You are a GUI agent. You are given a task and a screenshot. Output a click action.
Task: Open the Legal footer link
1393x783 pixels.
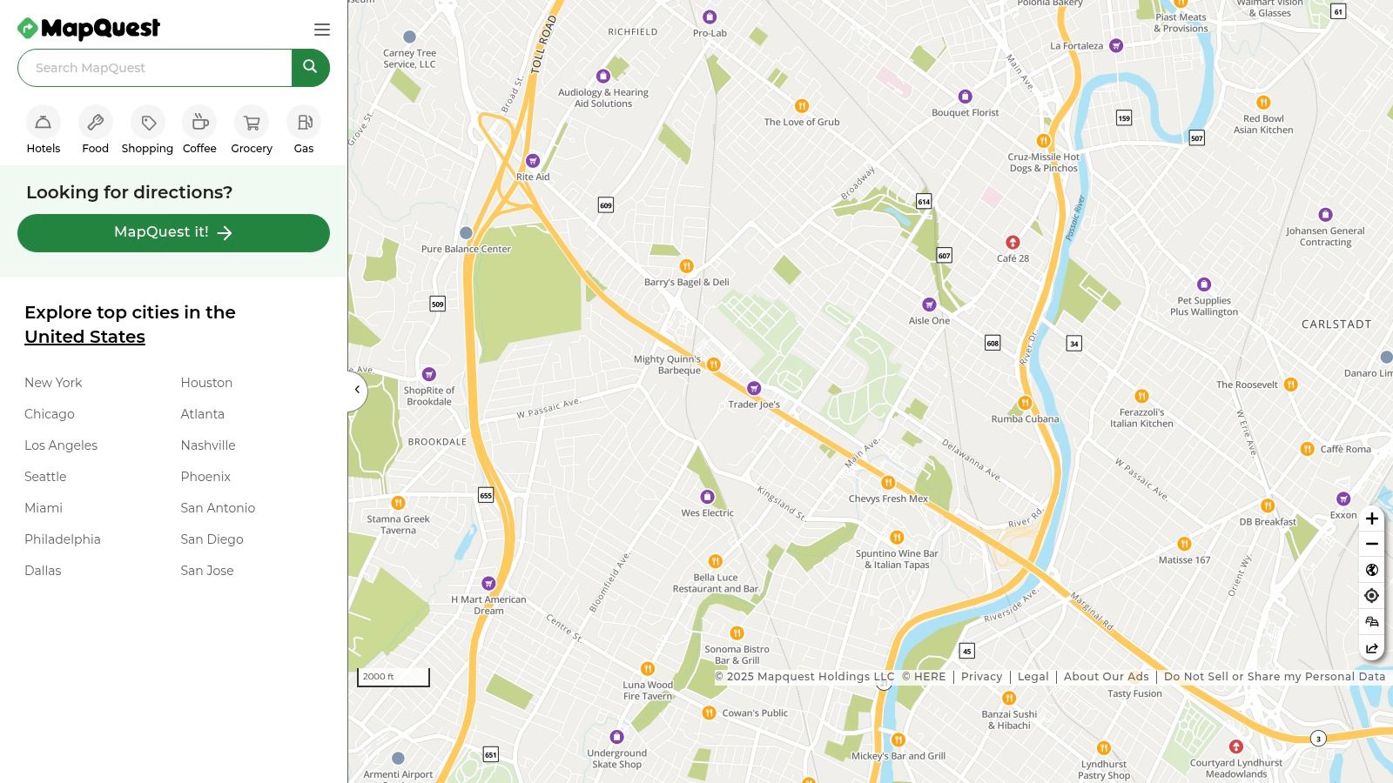coord(1033,677)
